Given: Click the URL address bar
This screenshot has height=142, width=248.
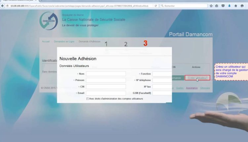Looking at the screenshot, I should point(79,6).
